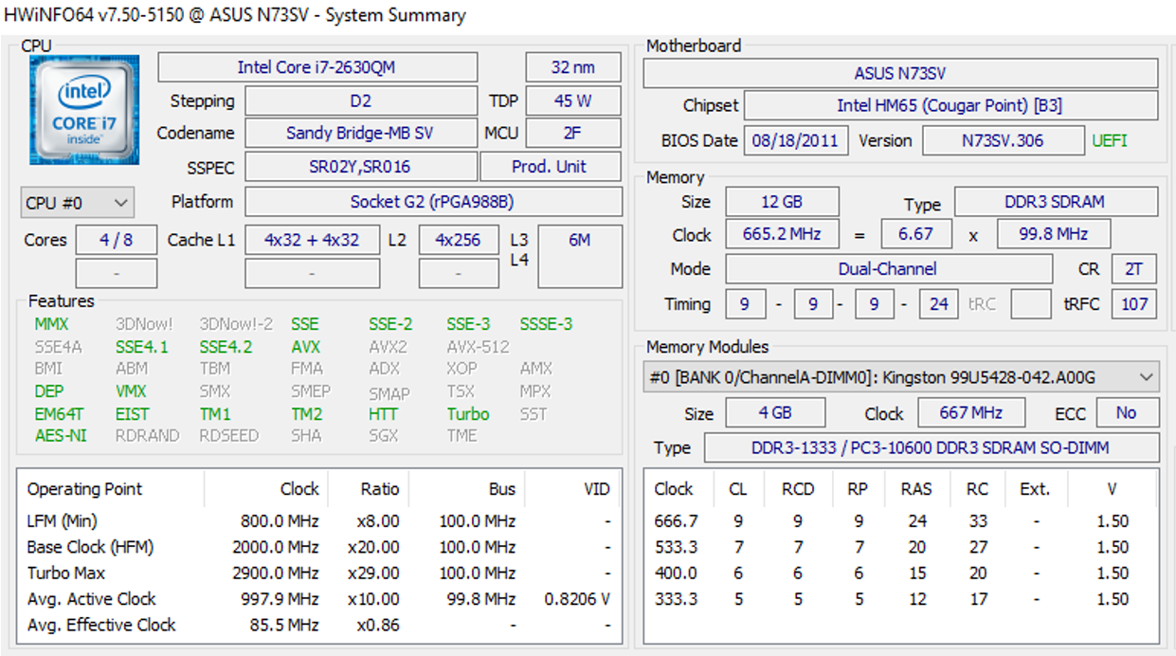1176x656 pixels.
Task: Select the SSE4.2 feature flag
Action: [x=226, y=347]
